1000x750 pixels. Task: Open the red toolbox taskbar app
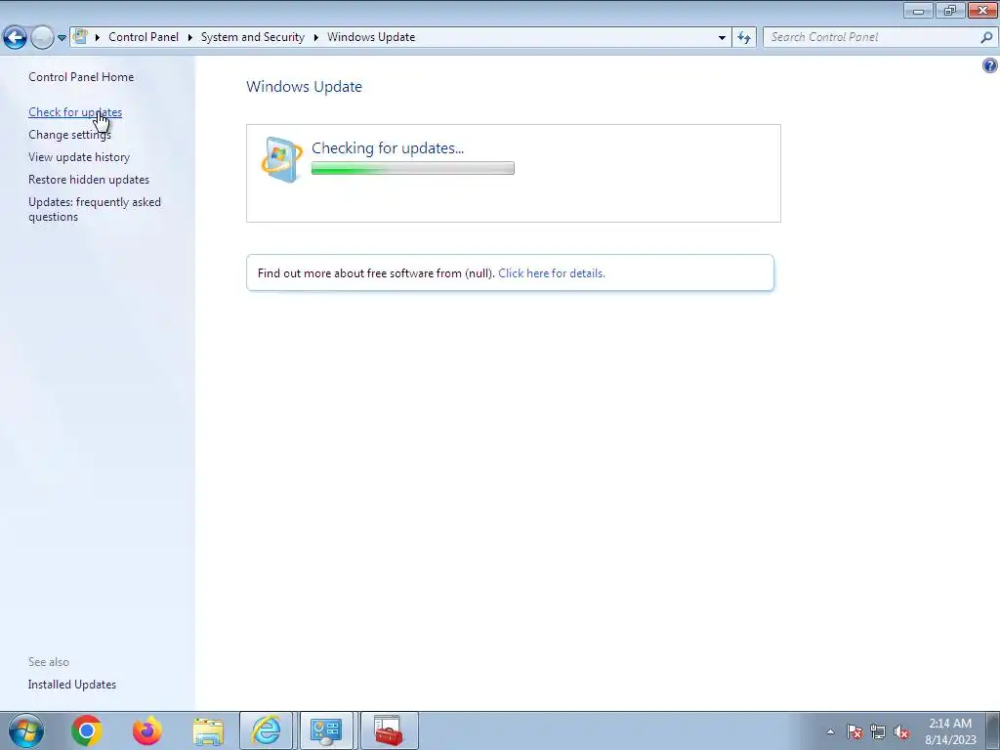click(x=389, y=730)
